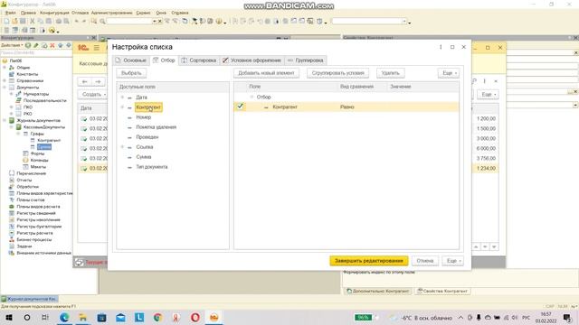The image size is (579, 325).
Task: Open the hamburger main menu in 1C window
Action: pyautogui.click(x=97, y=48)
